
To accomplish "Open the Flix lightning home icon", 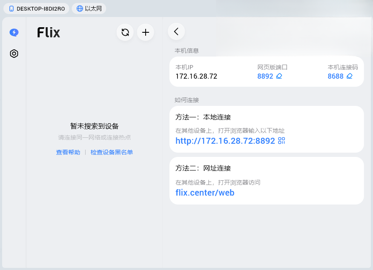I will [x=14, y=33].
